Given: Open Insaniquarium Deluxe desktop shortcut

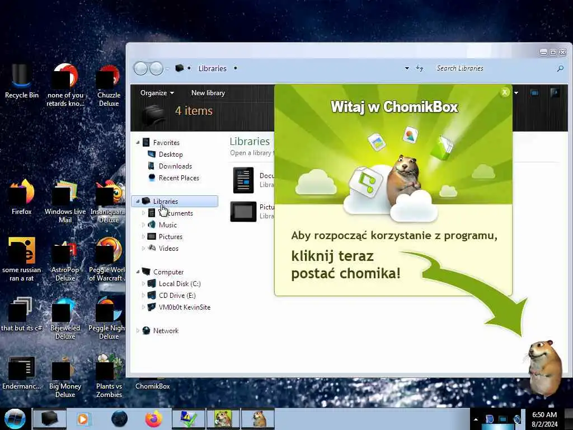Looking at the screenshot, I should tap(108, 201).
